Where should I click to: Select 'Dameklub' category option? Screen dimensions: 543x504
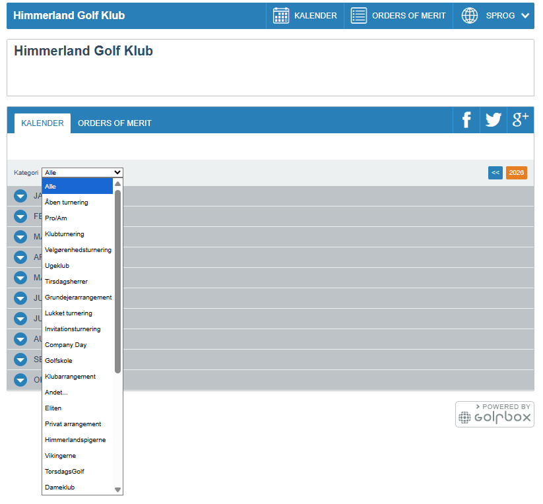[60, 488]
